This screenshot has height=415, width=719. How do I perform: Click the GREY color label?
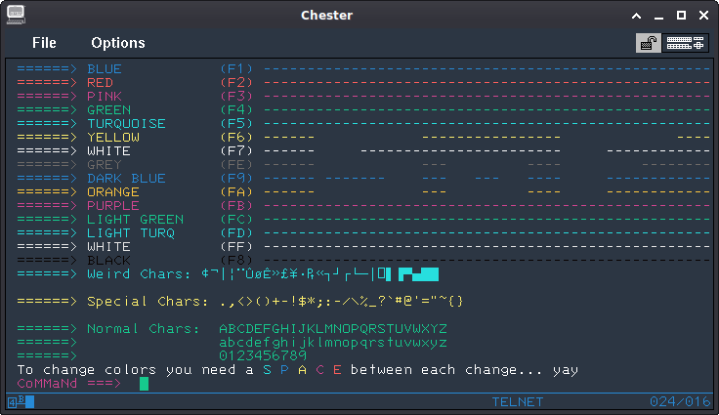(x=105, y=165)
